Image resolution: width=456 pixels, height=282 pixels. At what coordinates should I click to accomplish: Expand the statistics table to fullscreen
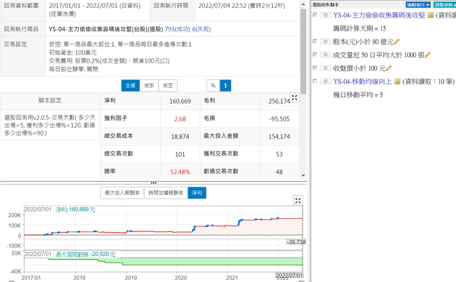(294, 98)
